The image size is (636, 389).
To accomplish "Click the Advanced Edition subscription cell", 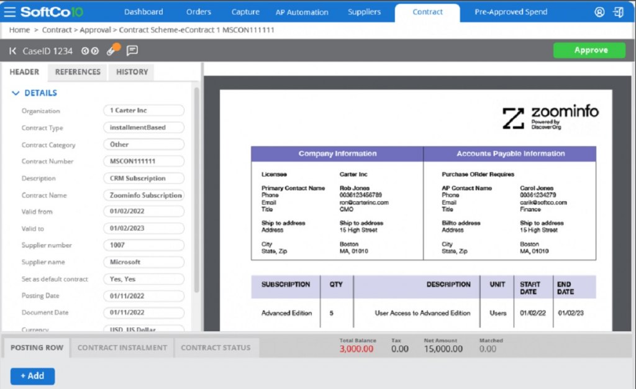I will pyautogui.click(x=286, y=313).
